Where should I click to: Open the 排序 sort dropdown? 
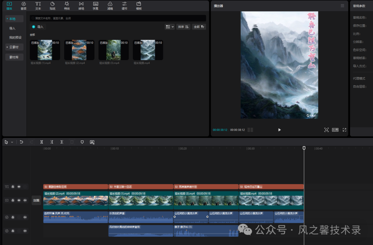tap(183, 27)
